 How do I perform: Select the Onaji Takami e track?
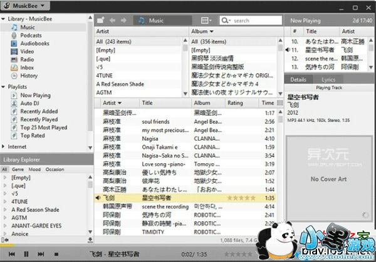click(185, 147)
